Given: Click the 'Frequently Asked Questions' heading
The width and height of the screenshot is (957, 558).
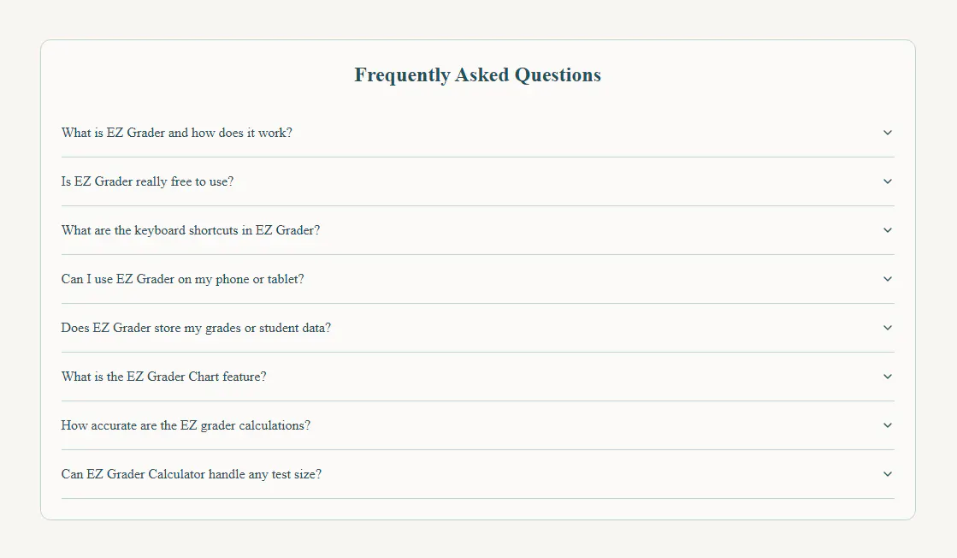Looking at the screenshot, I should [x=478, y=74].
